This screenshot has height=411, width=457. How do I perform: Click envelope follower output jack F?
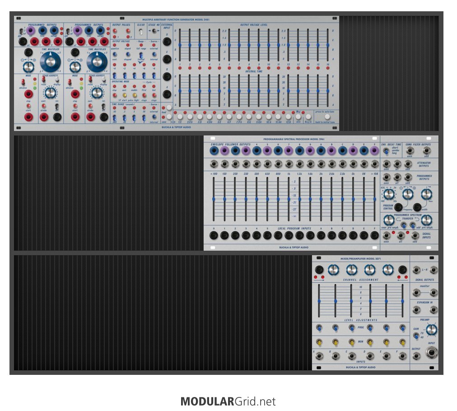pyautogui.click(x=374, y=150)
